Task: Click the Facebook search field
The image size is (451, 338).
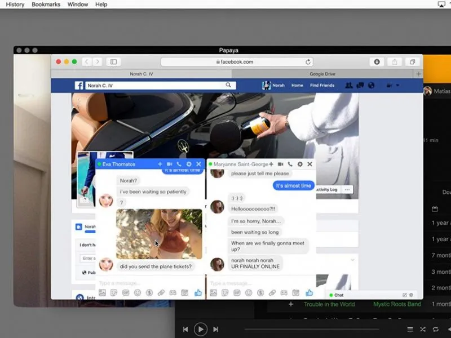Action: 161,86
